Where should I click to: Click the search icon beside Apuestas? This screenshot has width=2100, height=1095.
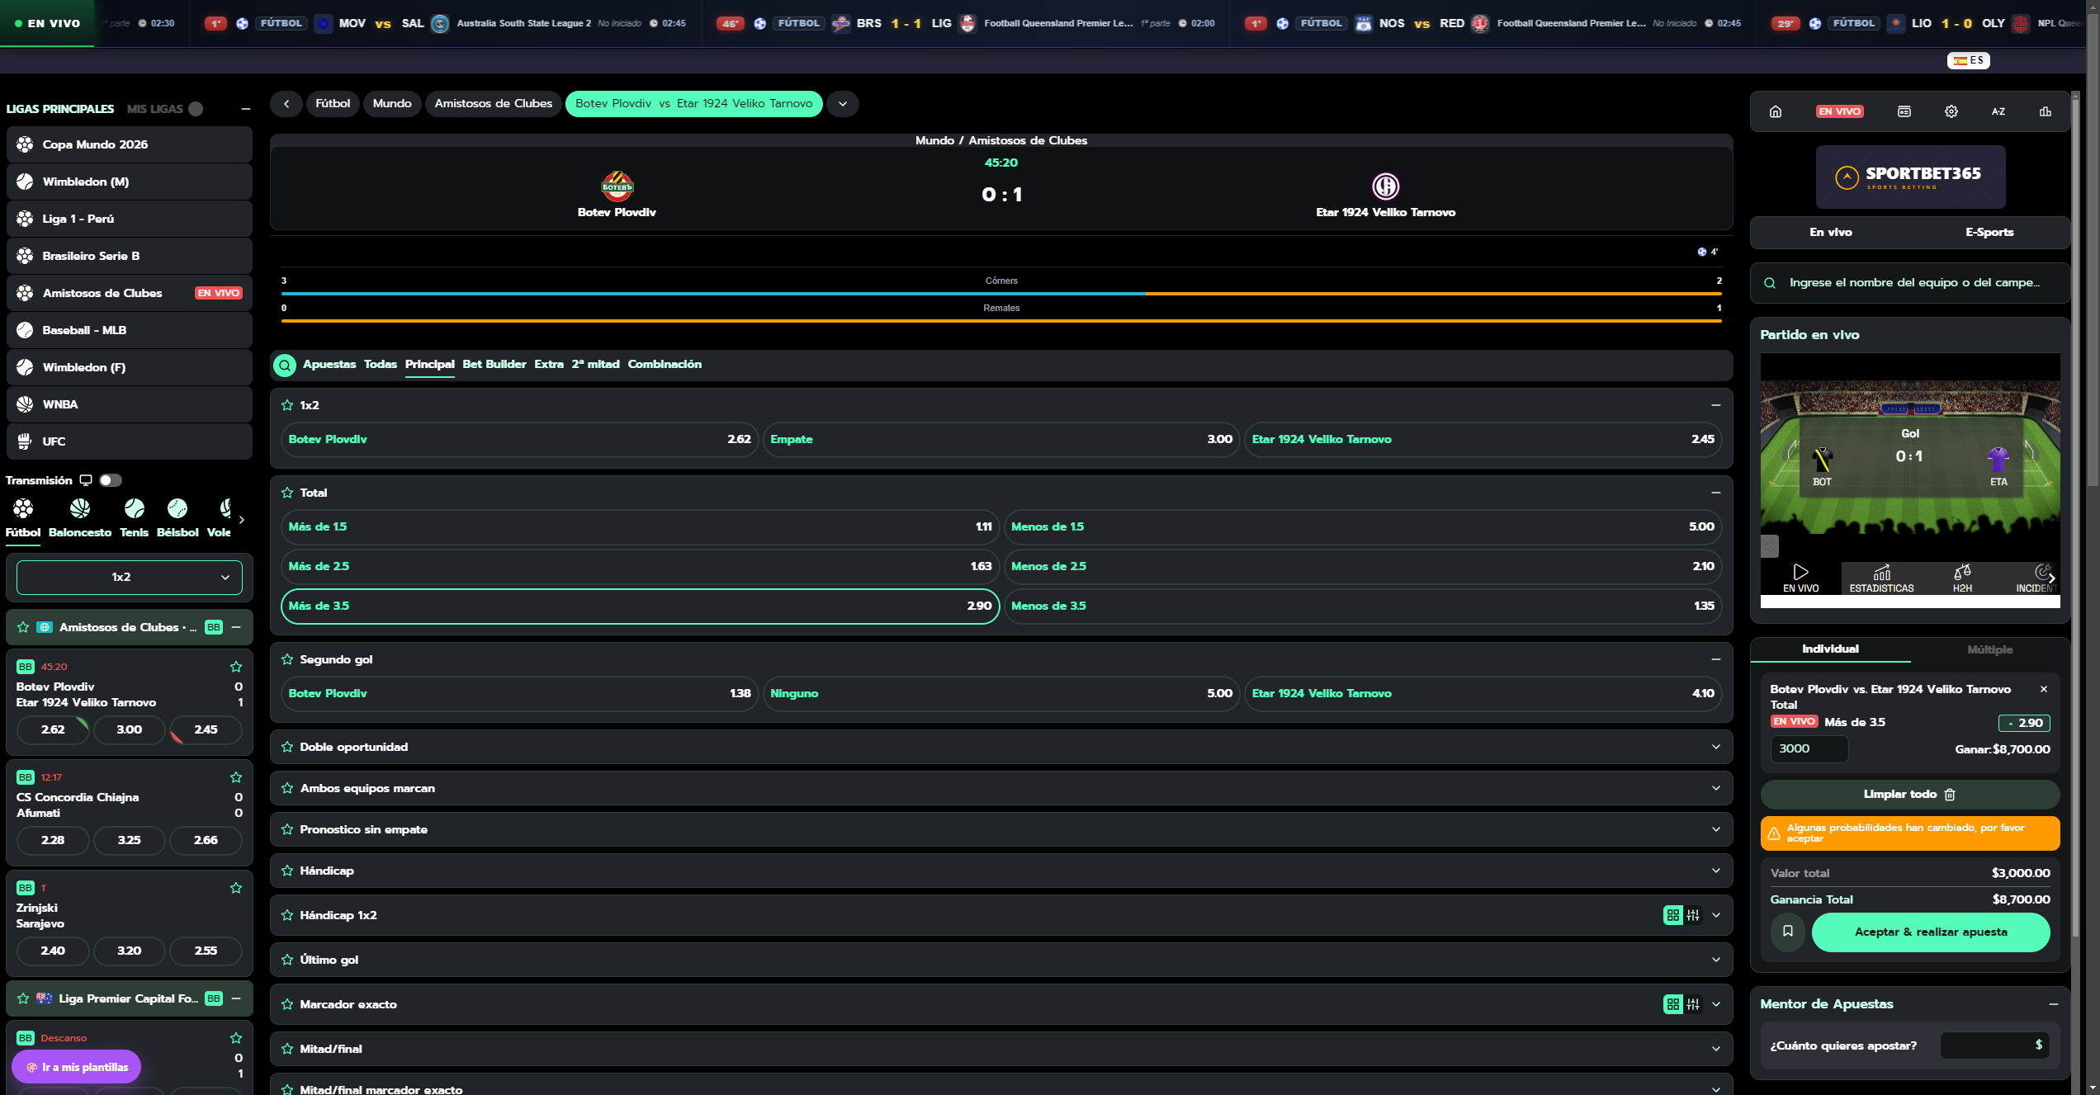(285, 365)
